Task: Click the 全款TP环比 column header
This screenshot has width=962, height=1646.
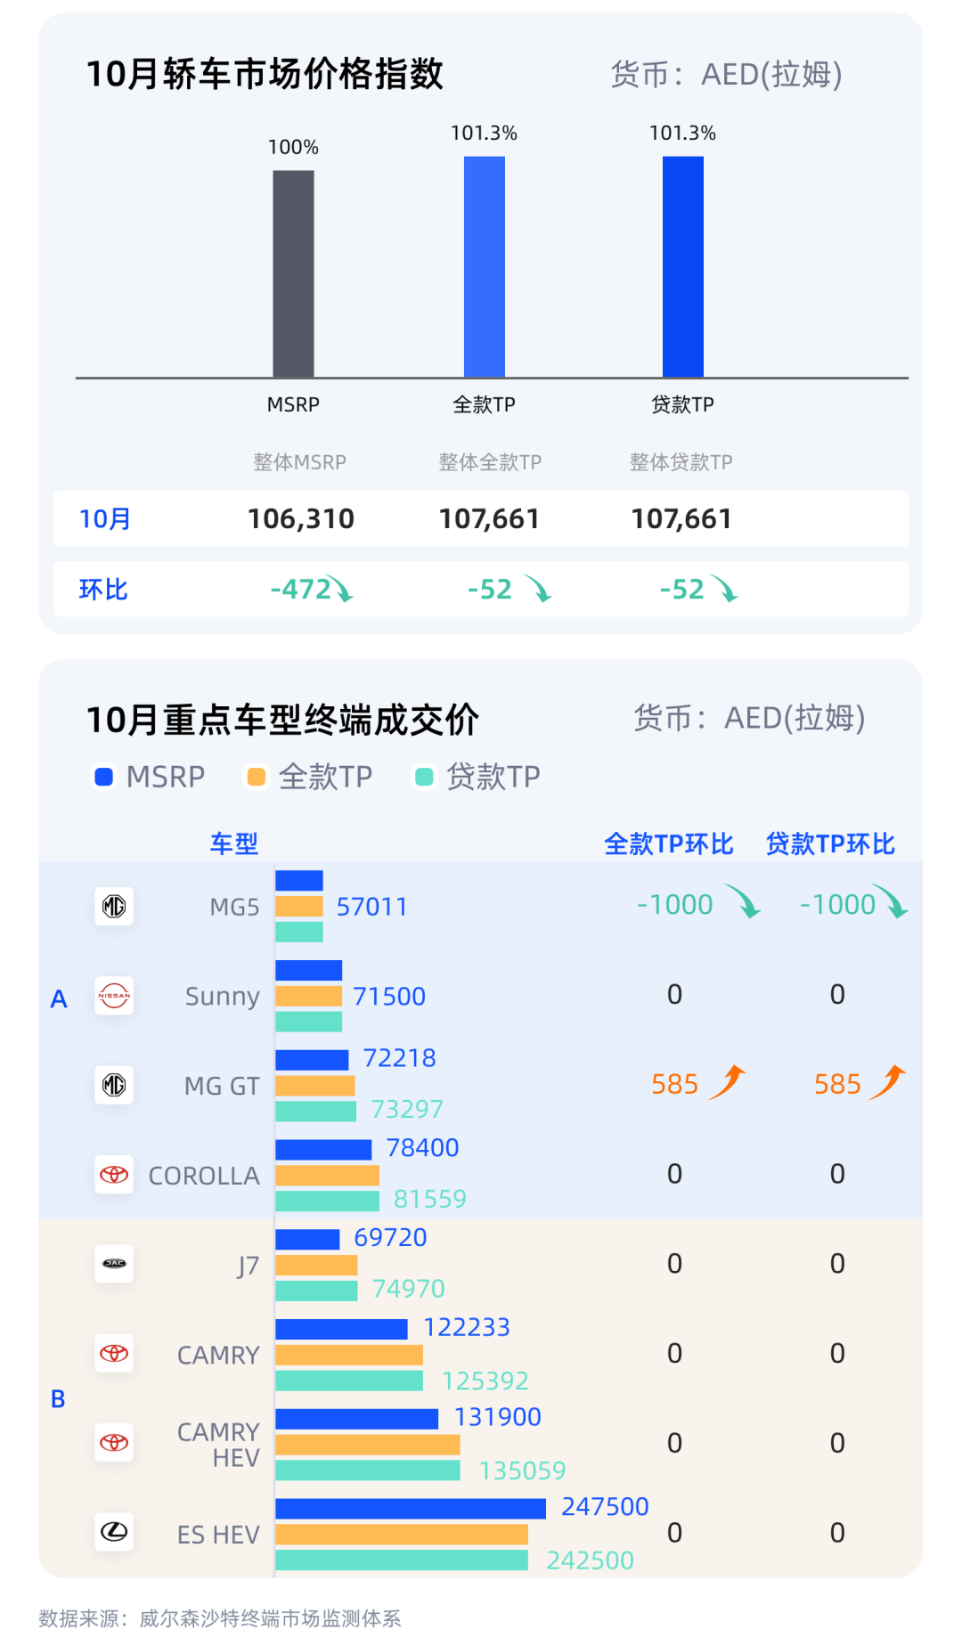Action: (669, 843)
